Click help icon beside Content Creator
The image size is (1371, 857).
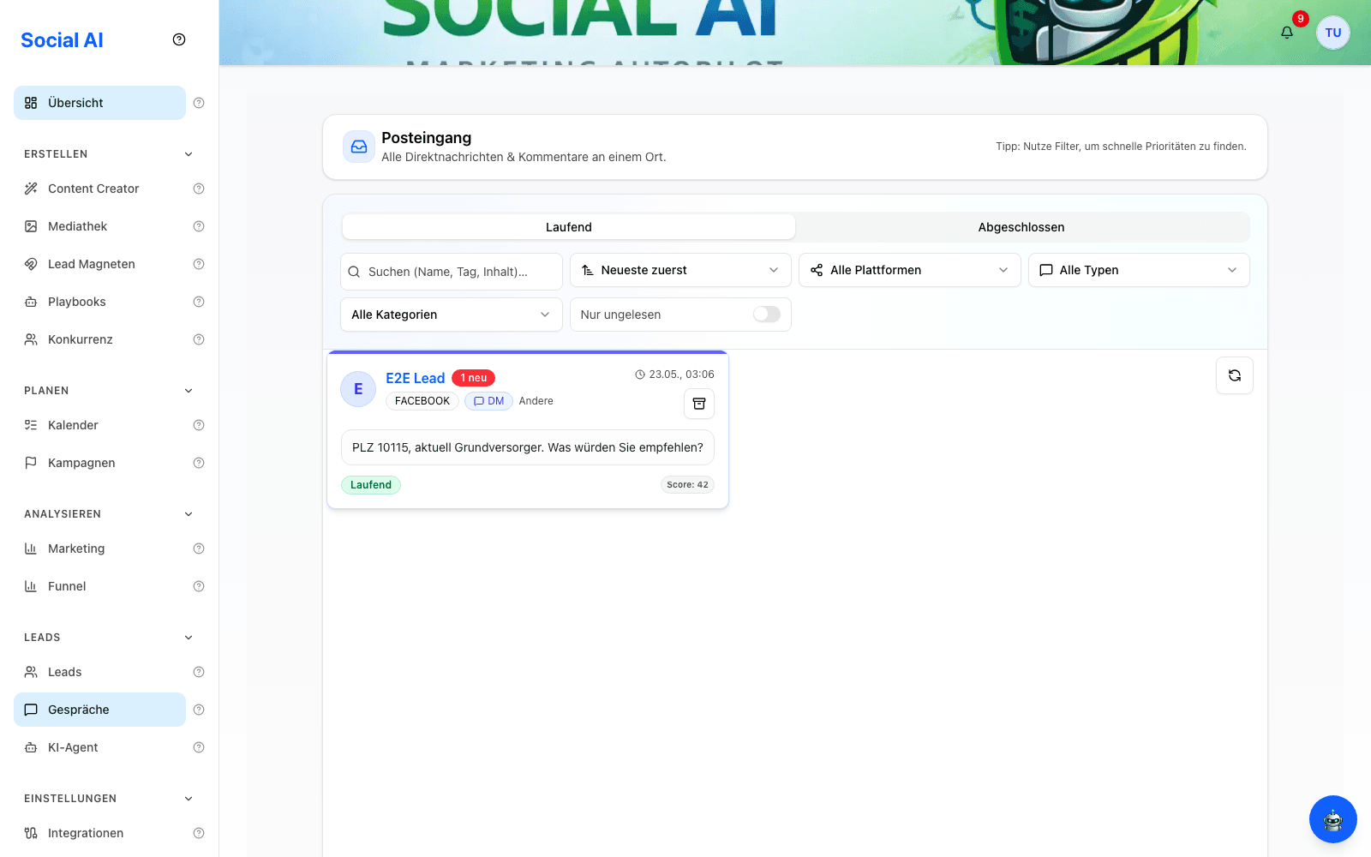point(199,189)
